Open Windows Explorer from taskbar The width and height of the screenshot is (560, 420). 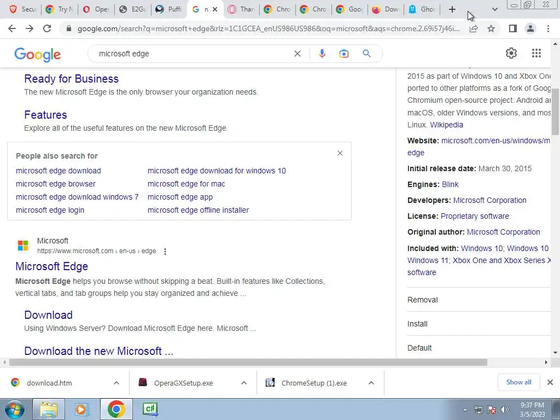click(49, 409)
